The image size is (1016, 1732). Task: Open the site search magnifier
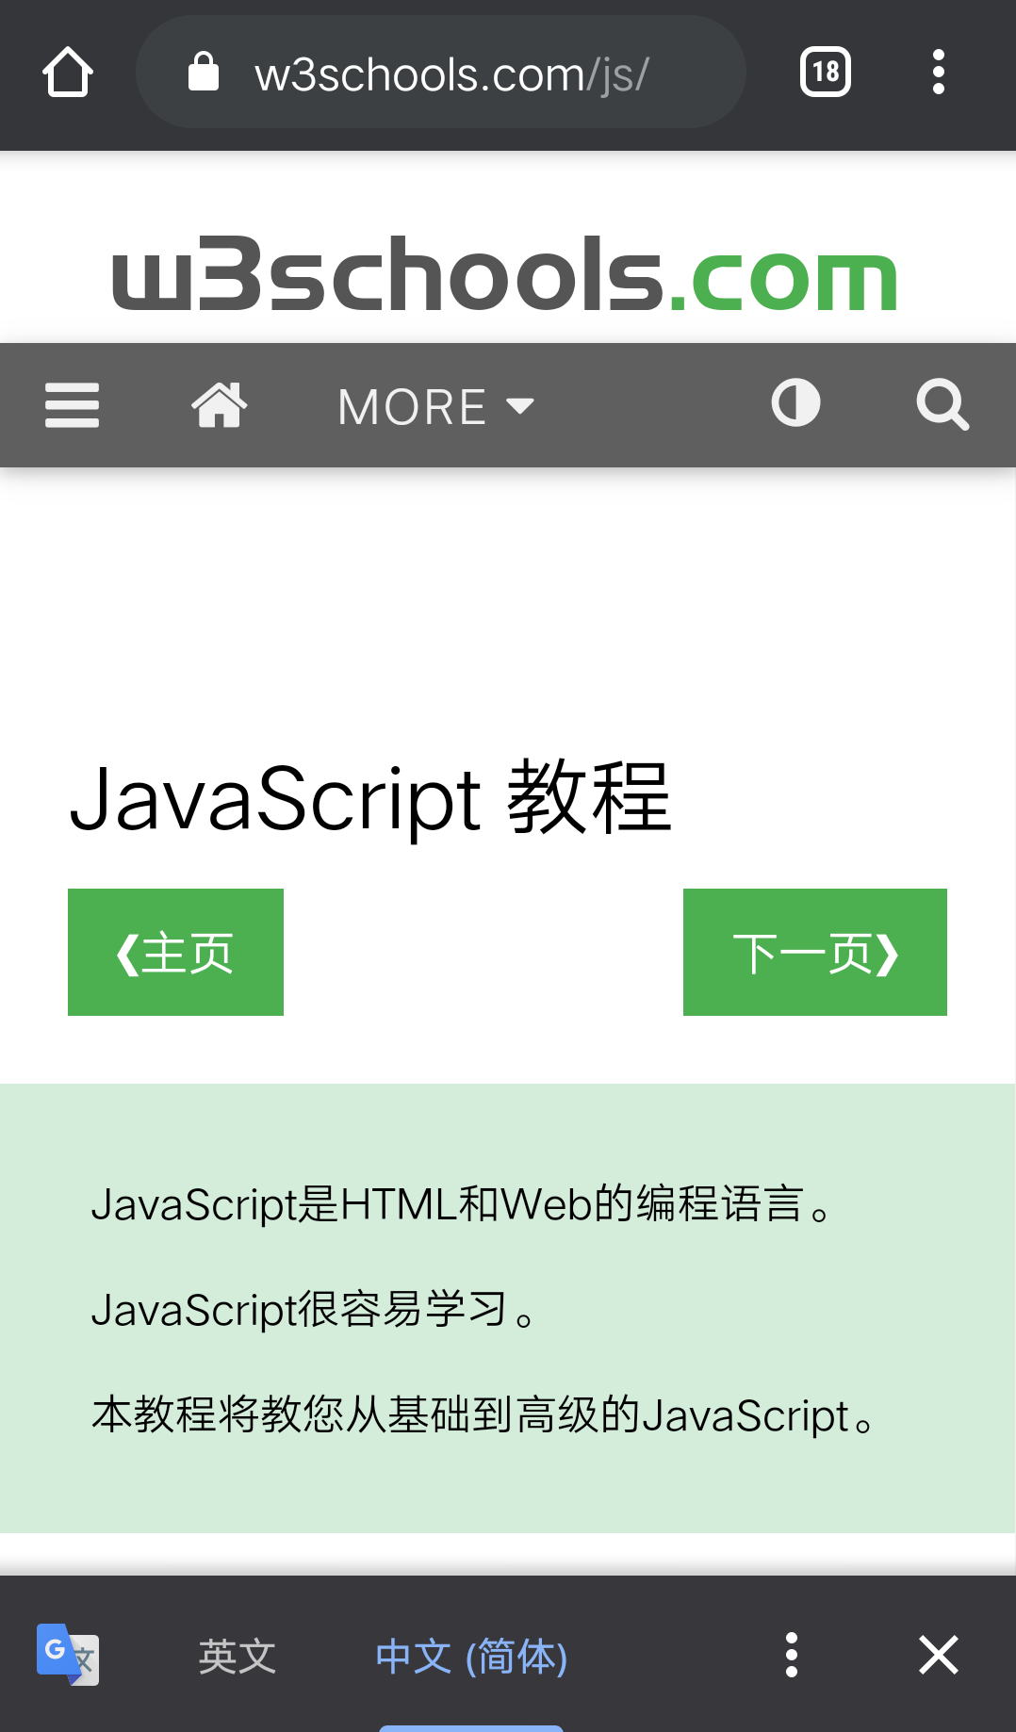click(x=942, y=405)
